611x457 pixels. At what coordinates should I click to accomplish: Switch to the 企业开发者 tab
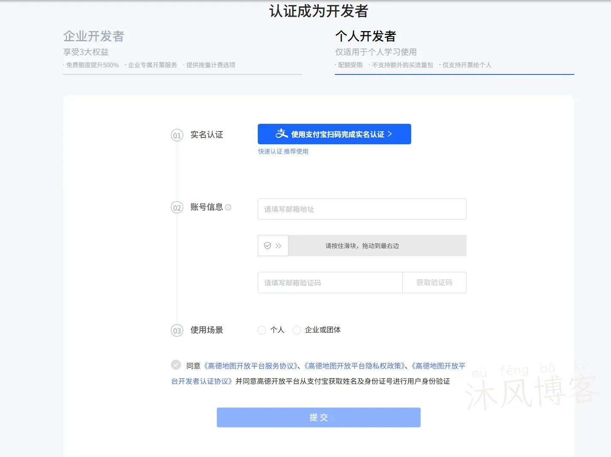pos(94,37)
